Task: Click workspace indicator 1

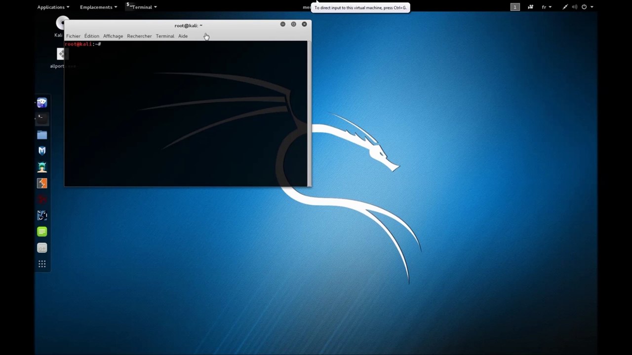Action: 515,7
